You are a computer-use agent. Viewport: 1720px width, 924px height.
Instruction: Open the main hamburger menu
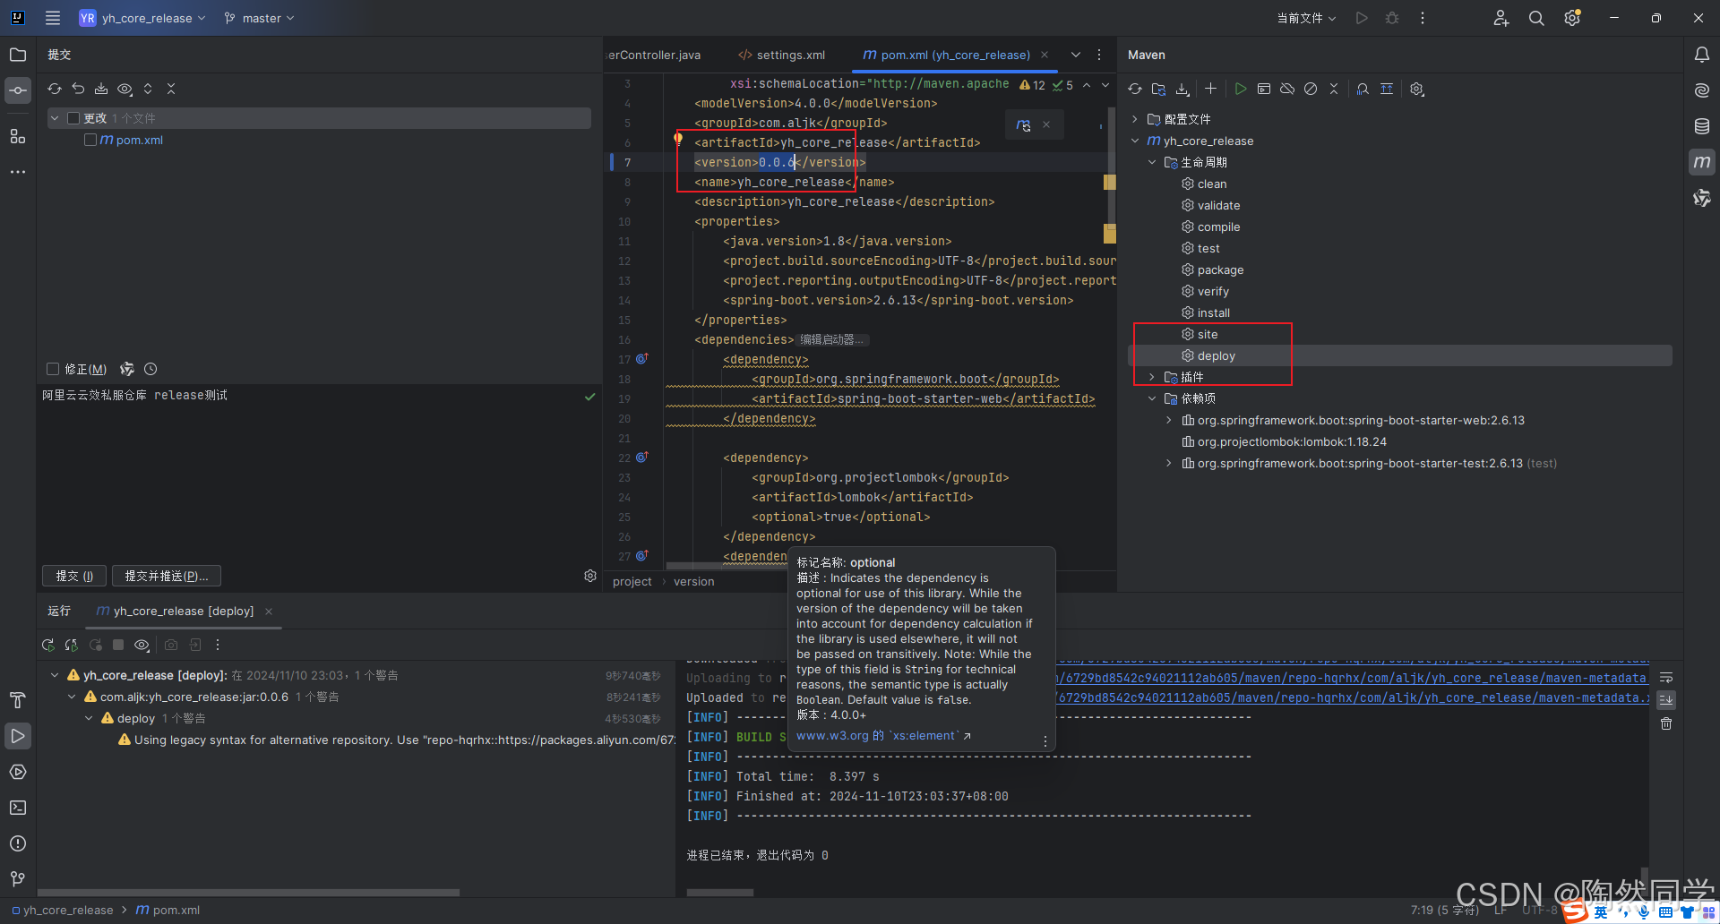[x=53, y=18]
